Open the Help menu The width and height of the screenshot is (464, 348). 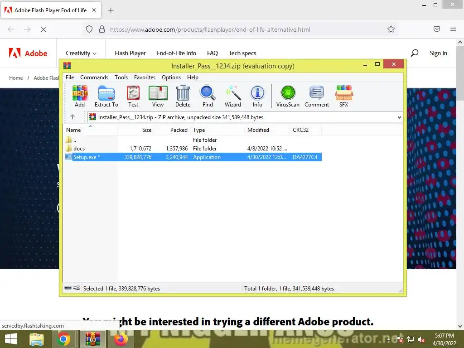coord(193,77)
